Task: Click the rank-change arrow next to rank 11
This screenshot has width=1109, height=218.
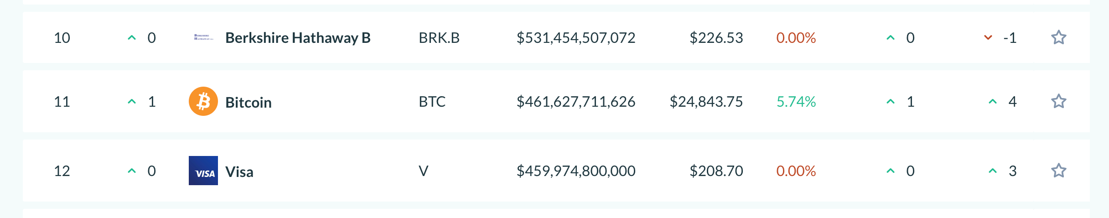Action: (132, 101)
